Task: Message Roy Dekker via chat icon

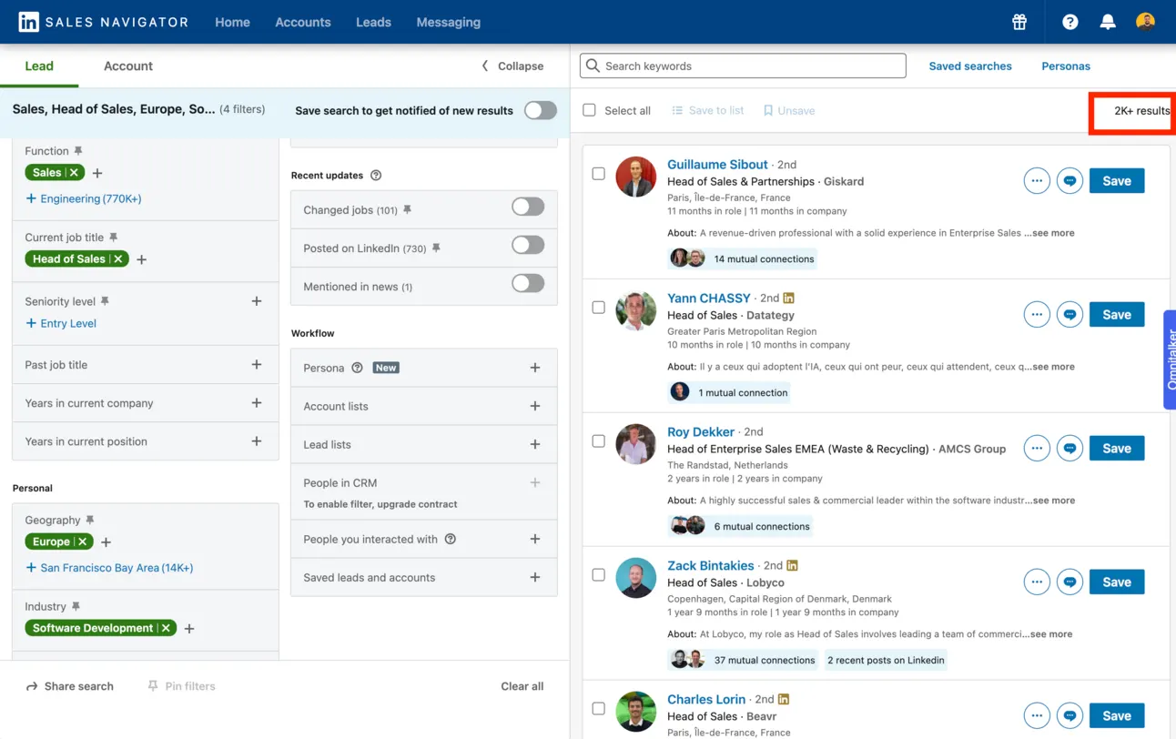Action: [x=1070, y=448]
